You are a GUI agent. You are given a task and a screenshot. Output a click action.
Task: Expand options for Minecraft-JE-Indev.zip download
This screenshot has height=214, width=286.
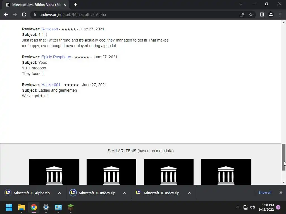(190, 193)
